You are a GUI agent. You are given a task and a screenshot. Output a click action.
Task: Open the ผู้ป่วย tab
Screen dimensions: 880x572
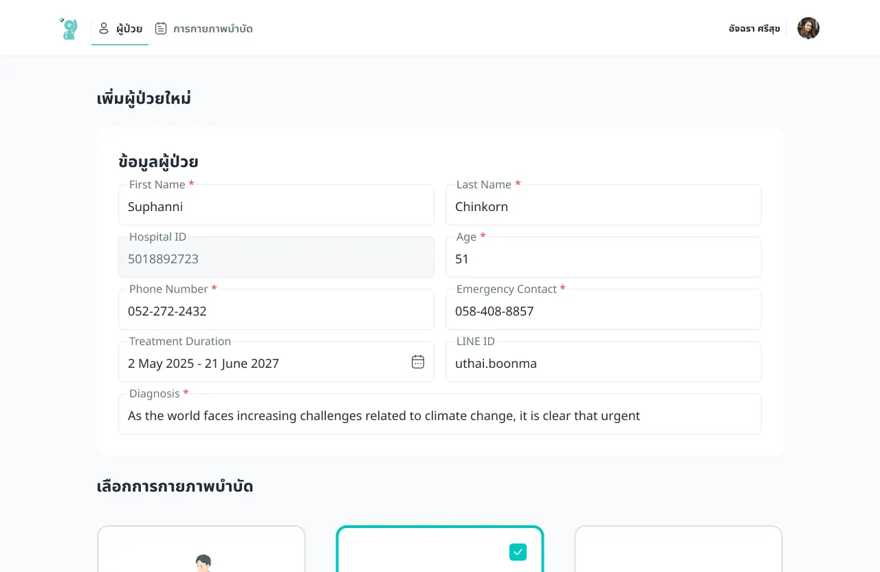(120, 29)
